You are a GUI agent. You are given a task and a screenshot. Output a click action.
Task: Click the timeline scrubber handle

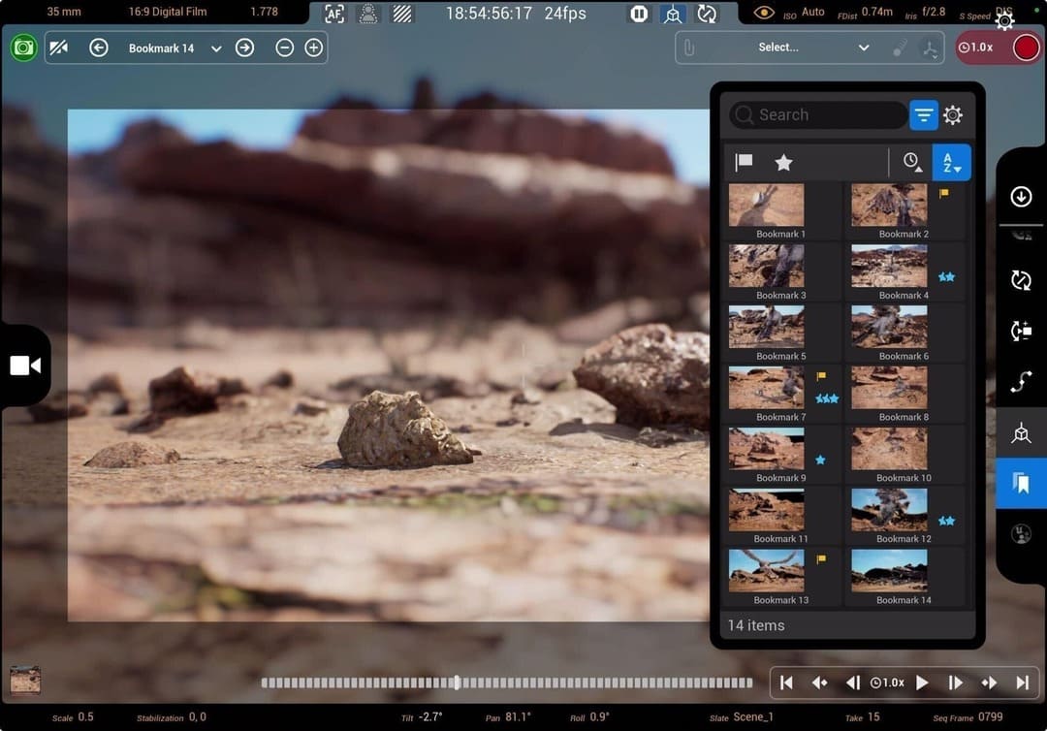click(457, 683)
